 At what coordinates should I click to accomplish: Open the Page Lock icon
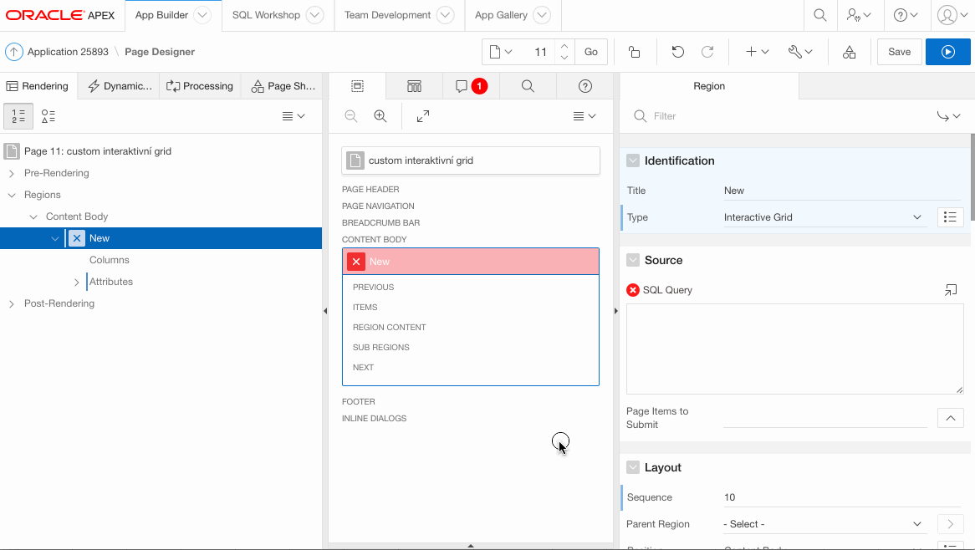(x=634, y=52)
